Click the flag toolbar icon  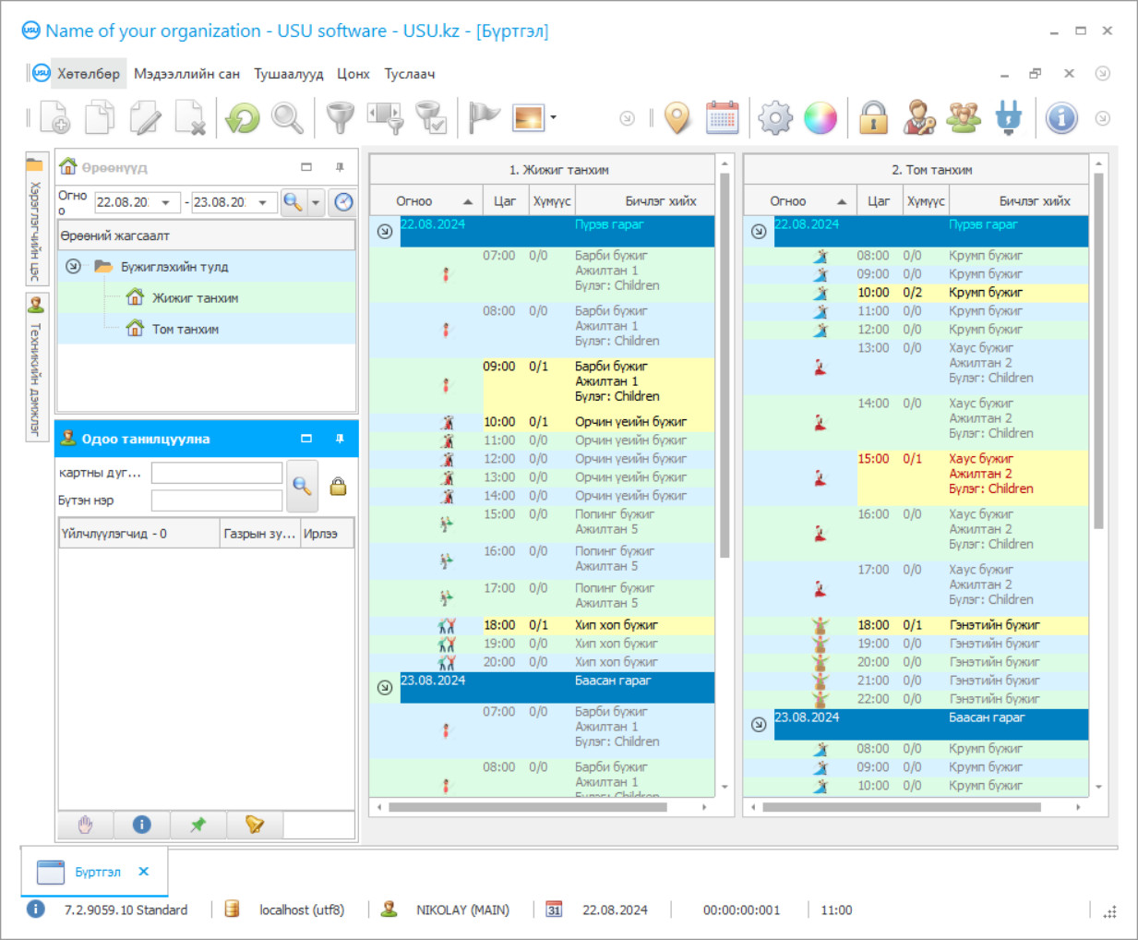coord(484,118)
